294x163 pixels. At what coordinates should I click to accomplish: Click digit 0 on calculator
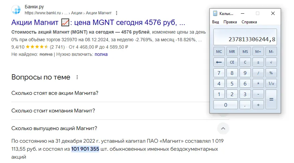pos(226,105)
